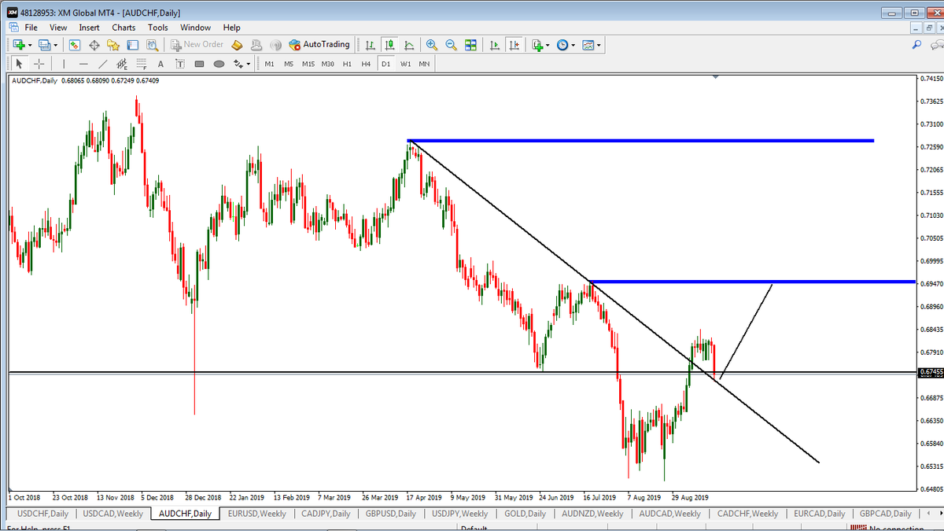
Task: Zoom in on the chart
Action: pos(432,45)
